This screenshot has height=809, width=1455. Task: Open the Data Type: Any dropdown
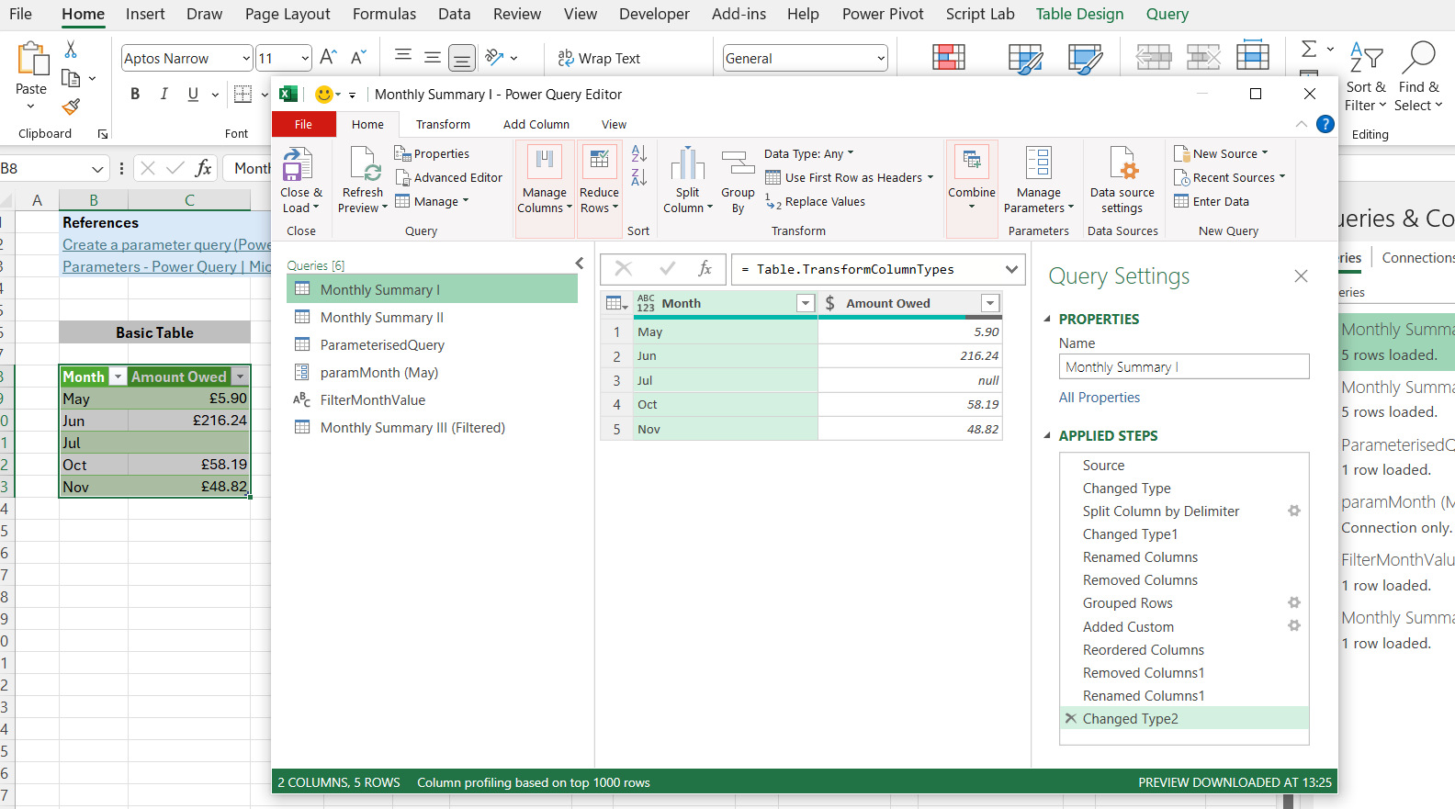click(x=808, y=153)
